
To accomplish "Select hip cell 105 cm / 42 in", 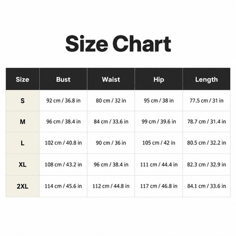I will click(159, 143).
